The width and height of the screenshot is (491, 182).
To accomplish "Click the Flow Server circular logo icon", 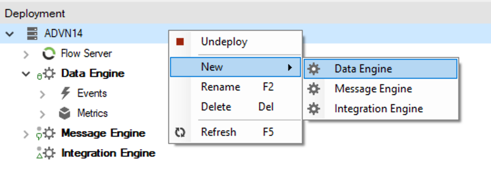I will tap(49, 53).
